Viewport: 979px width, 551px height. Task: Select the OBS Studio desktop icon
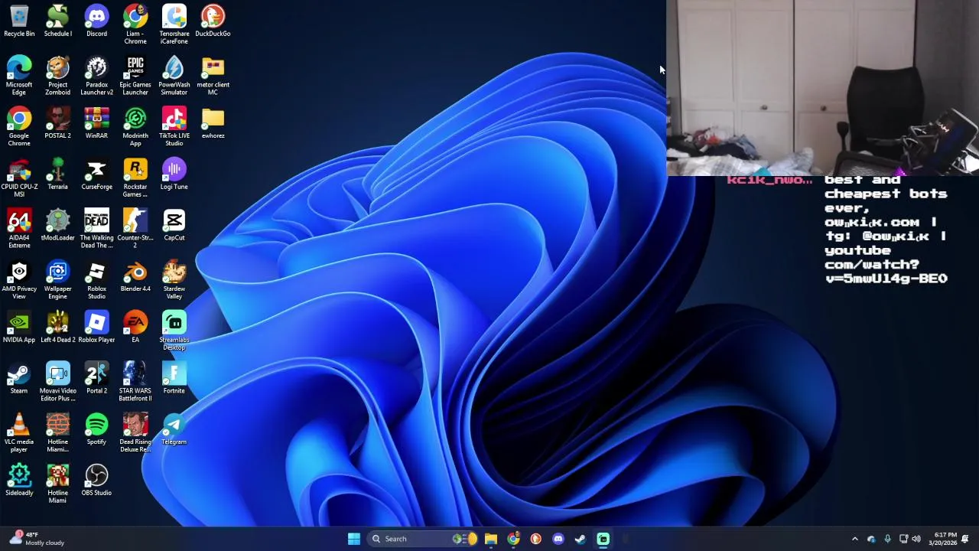pyautogui.click(x=96, y=481)
